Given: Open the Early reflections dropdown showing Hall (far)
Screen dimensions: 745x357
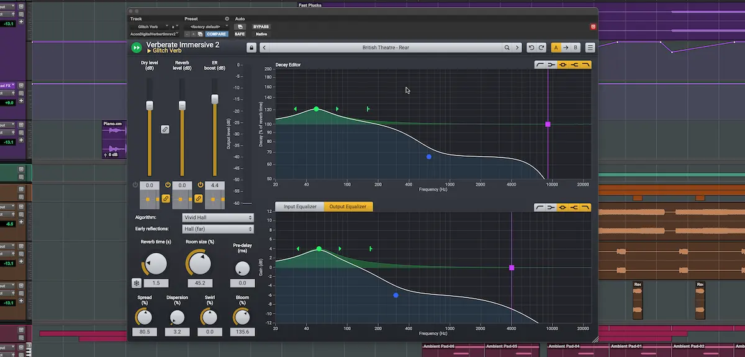Looking at the screenshot, I should (217, 229).
